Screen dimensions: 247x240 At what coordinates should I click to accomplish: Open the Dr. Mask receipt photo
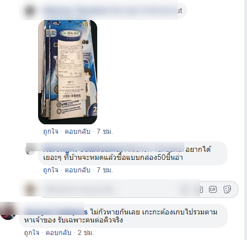(68, 72)
